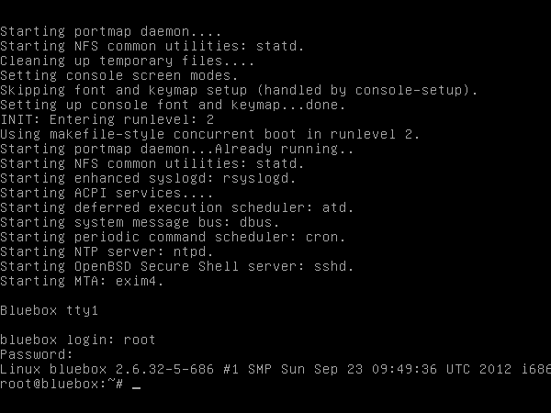Click the OpenBSD Secure Shell server sshd line
This screenshot has height=413, width=551.
pos(176,266)
